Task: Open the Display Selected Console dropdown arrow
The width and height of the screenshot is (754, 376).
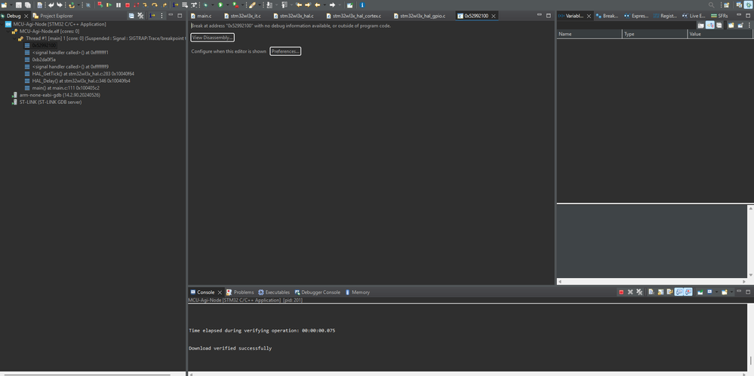Action: tap(717, 292)
